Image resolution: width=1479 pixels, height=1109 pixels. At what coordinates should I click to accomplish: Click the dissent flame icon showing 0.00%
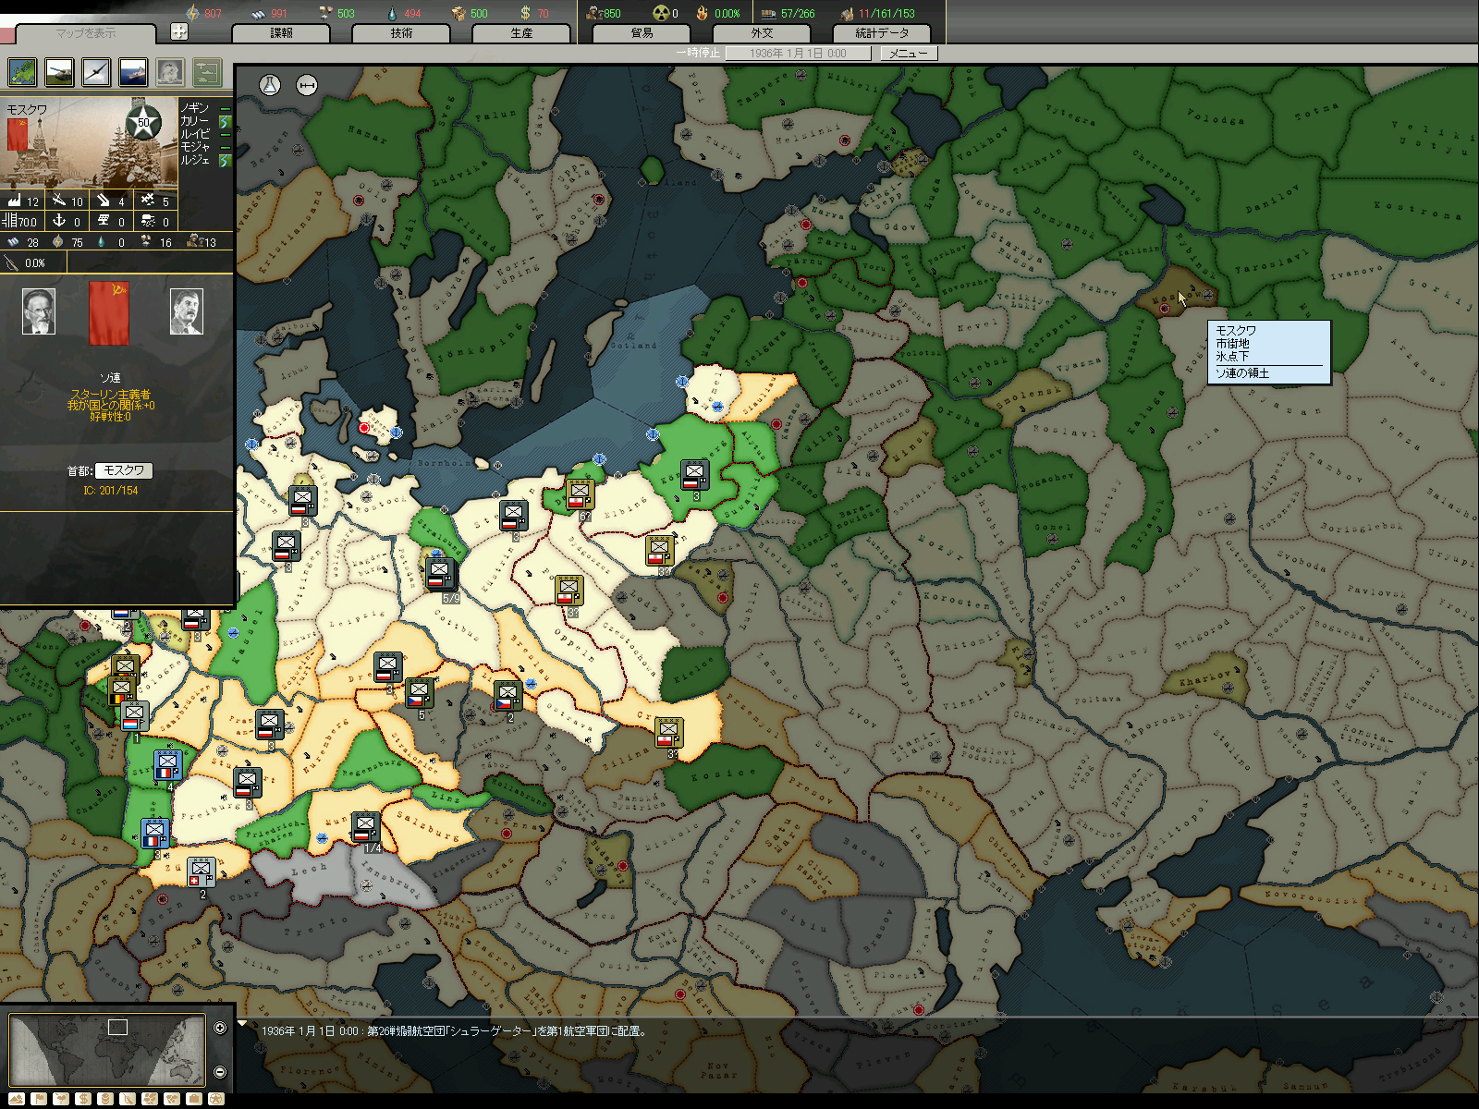click(702, 13)
